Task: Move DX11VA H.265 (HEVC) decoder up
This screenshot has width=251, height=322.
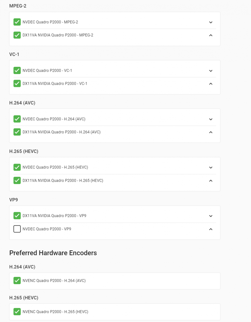Action: pyautogui.click(x=211, y=181)
